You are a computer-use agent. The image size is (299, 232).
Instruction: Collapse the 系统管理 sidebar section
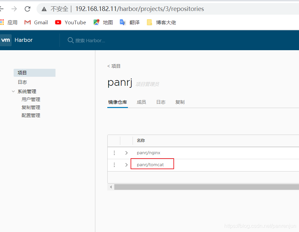13,91
